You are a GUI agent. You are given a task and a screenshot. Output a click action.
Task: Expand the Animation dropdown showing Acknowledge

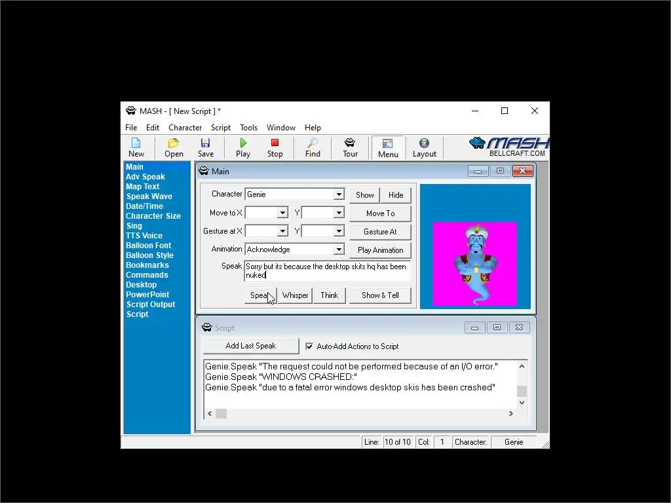click(339, 250)
